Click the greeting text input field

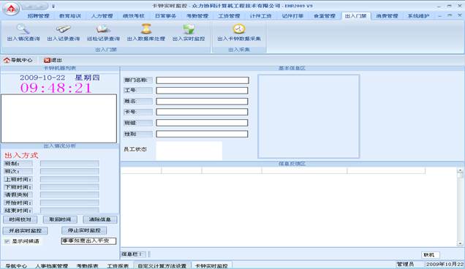(x=88, y=241)
